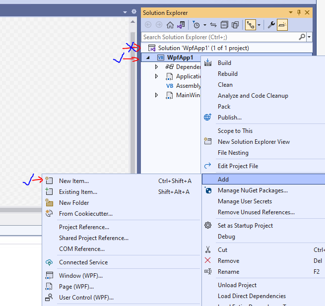Click the highlighted Add menu entry
This screenshot has height=306, width=325.
(x=263, y=179)
